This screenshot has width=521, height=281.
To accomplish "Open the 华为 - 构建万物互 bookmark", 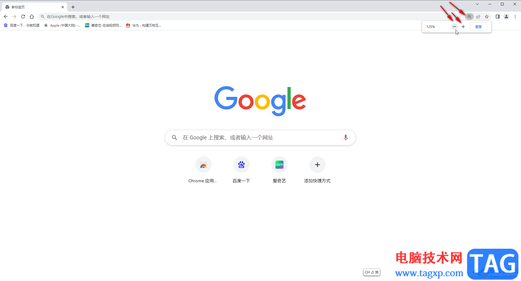I will coord(144,25).
